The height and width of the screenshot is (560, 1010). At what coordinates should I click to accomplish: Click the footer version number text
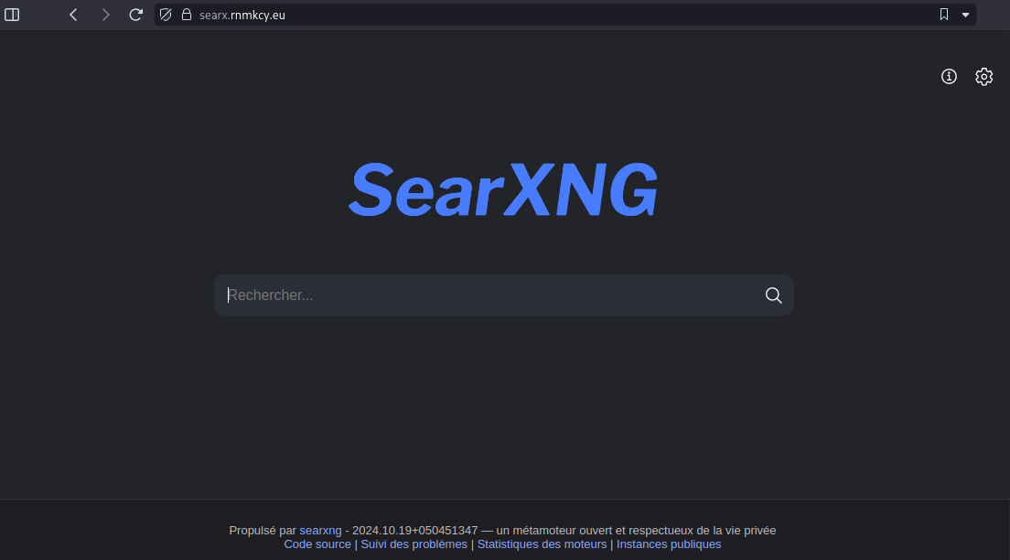pyautogui.click(x=414, y=531)
